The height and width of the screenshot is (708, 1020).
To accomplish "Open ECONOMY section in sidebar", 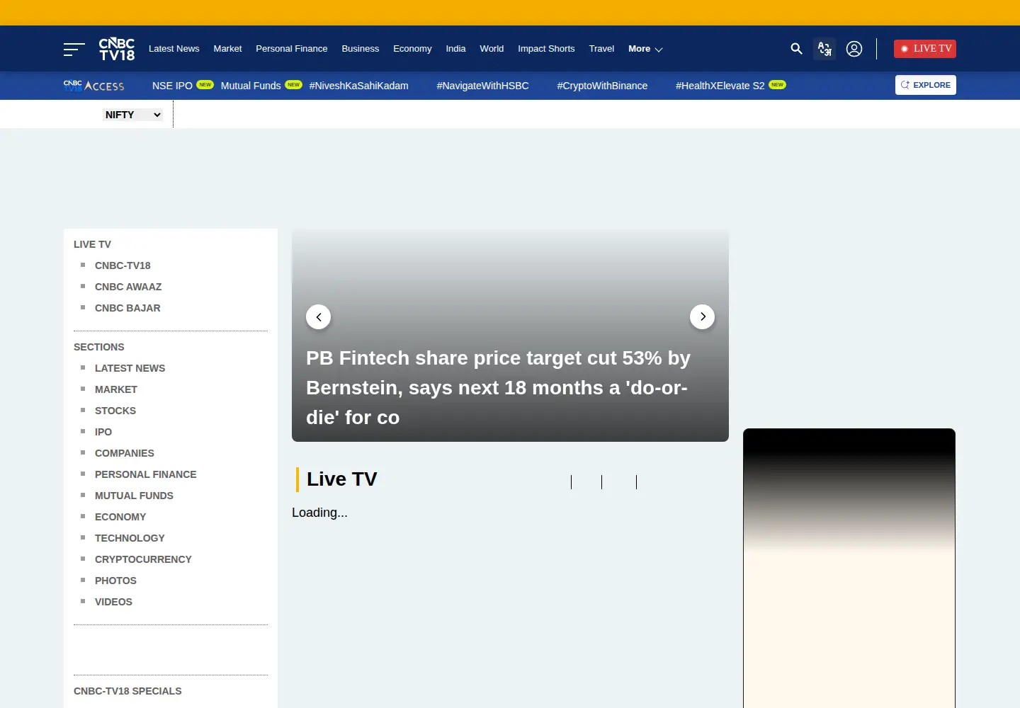I will coord(120,517).
